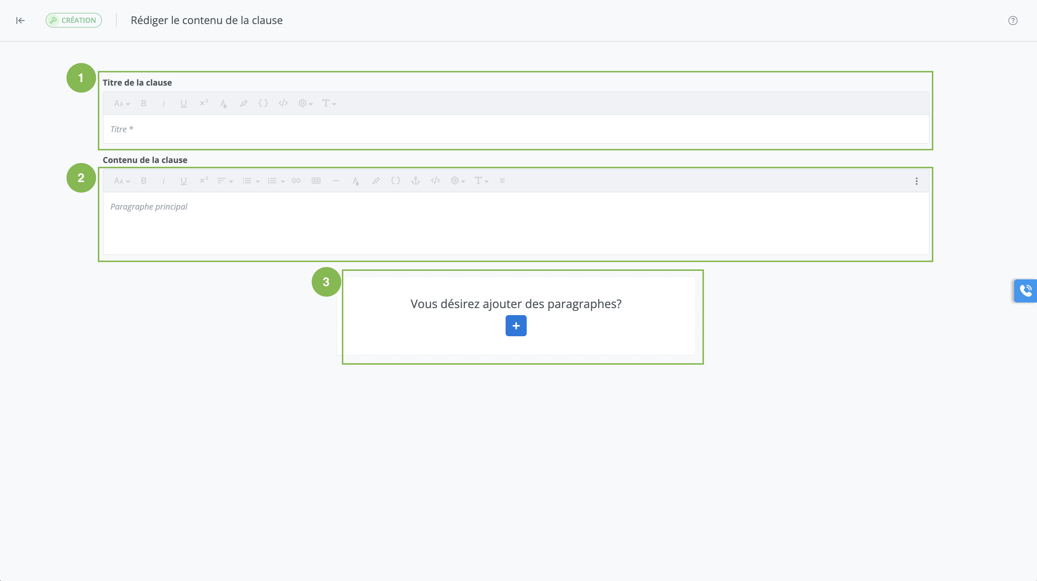Open text color picker in content toolbar
Image resolution: width=1037 pixels, height=581 pixels.
(355, 181)
